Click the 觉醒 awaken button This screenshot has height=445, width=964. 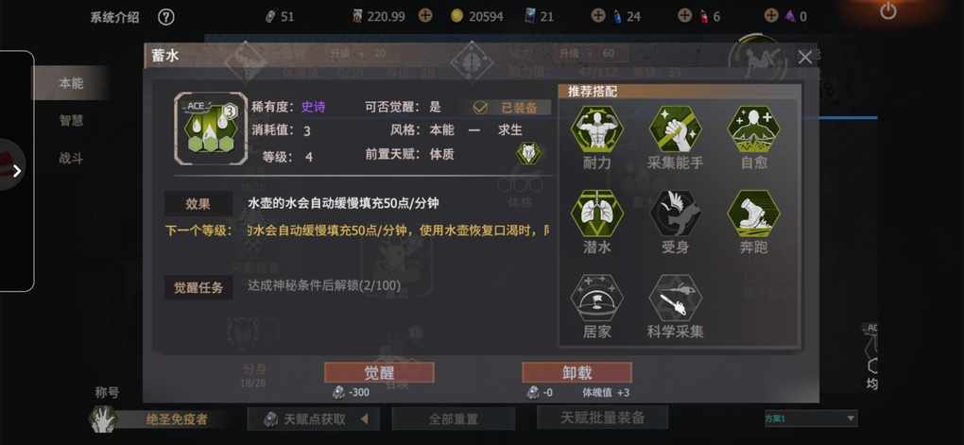tap(379, 372)
